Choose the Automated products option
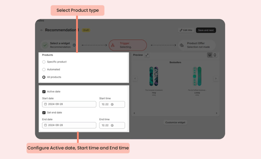This screenshot has height=159, width=261. [x=44, y=70]
